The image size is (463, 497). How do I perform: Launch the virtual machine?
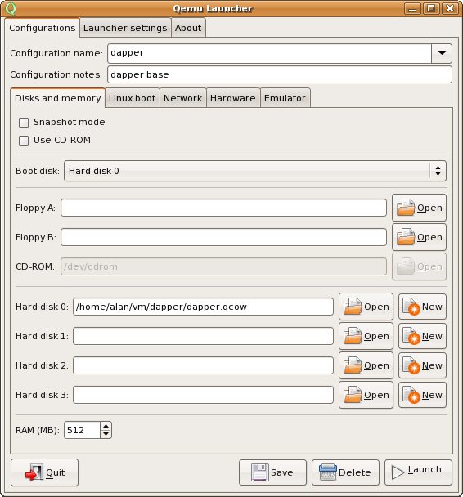pos(418,472)
